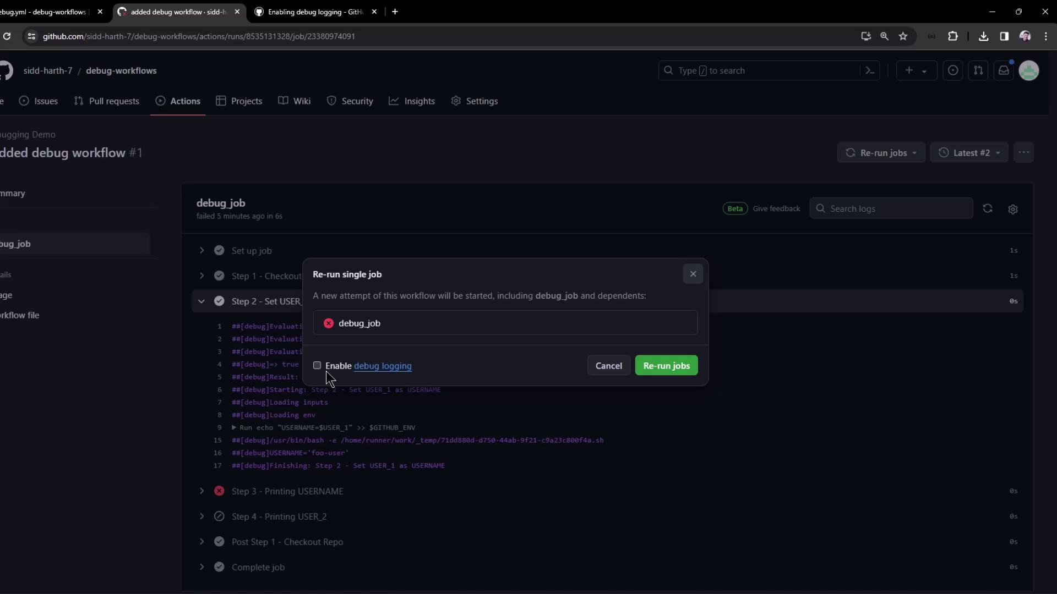Open the debug logging documentation link

point(383,366)
